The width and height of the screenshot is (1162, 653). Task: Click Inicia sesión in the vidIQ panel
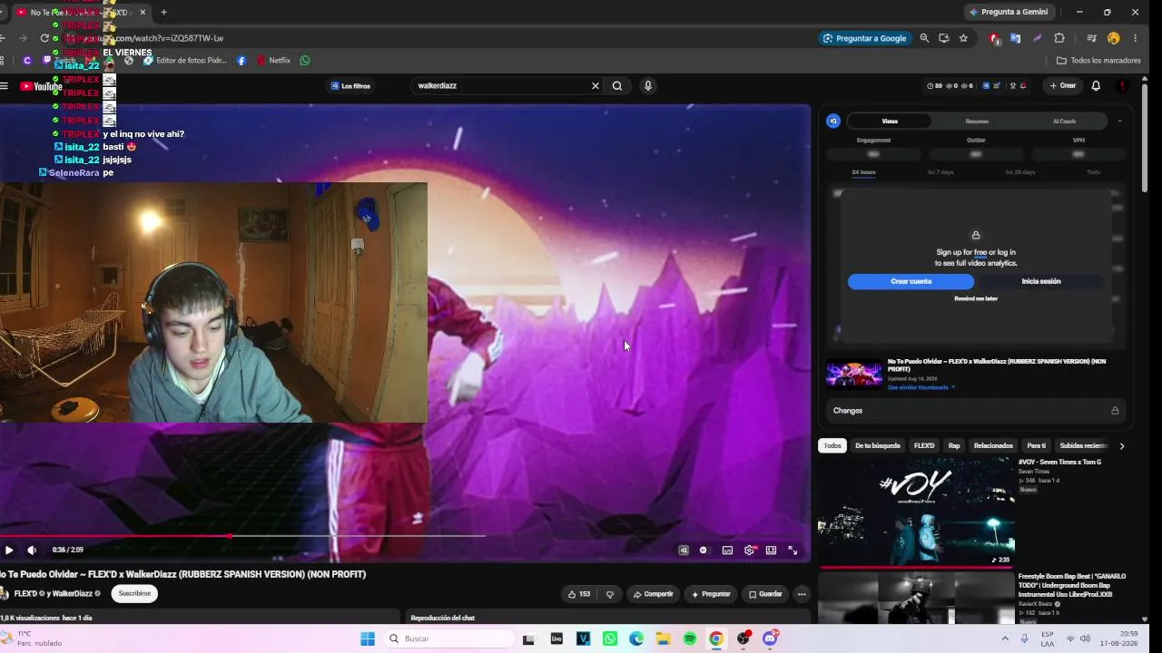[x=1040, y=282]
